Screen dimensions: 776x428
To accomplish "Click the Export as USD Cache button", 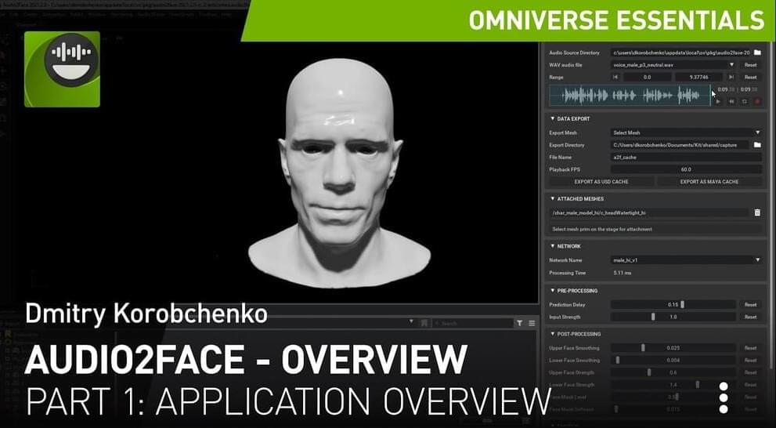I will 601,182.
